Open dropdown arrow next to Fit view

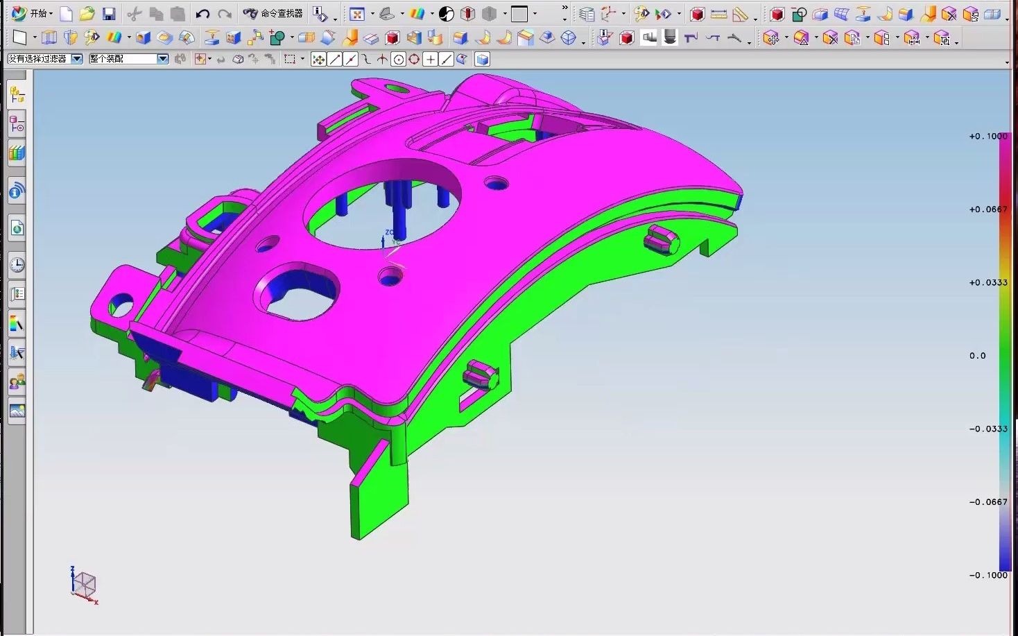(372, 14)
